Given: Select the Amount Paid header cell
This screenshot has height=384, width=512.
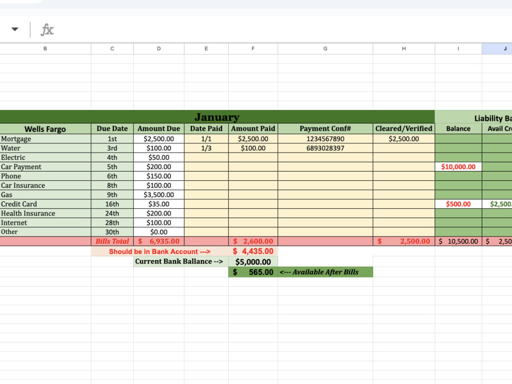Looking at the screenshot, I should [x=253, y=129].
